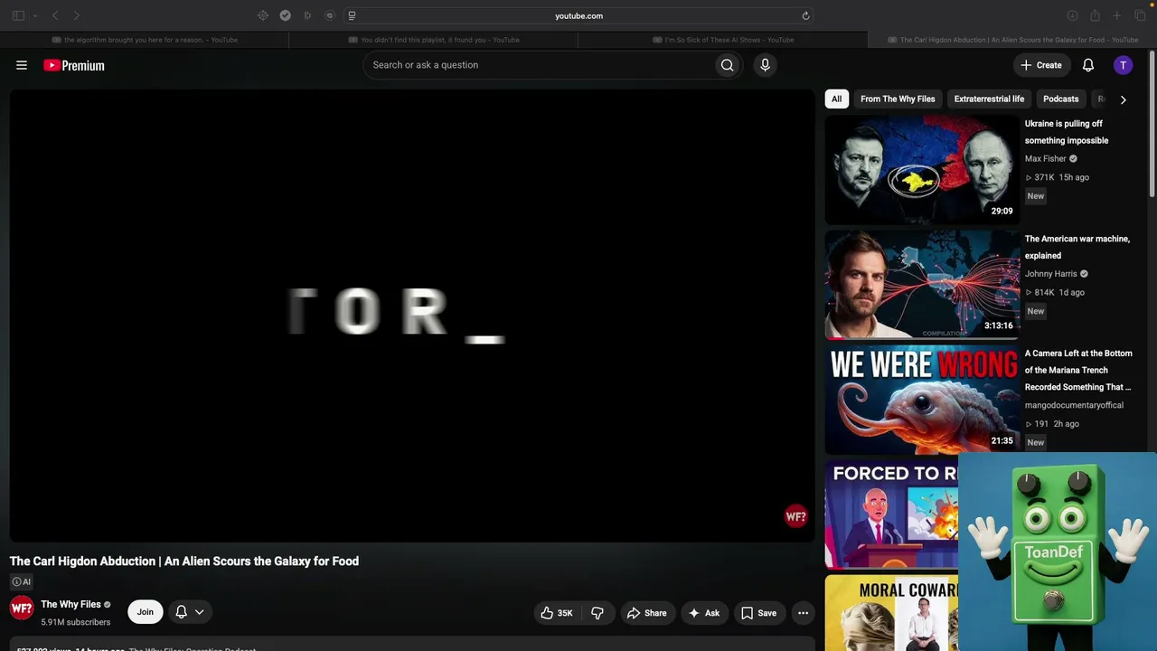The height and width of the screenshot is (651, 1157).
Task: Click the 5.91M subscribers text
Action: pos(75,622)
